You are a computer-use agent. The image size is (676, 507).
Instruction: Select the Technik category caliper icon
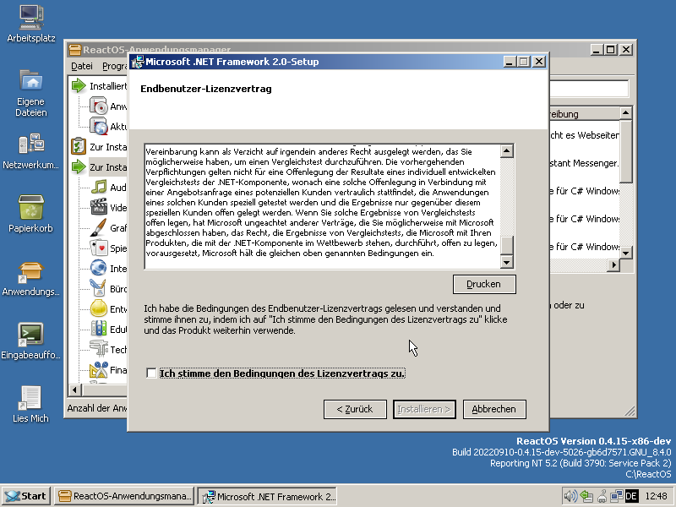coord(98,349)
